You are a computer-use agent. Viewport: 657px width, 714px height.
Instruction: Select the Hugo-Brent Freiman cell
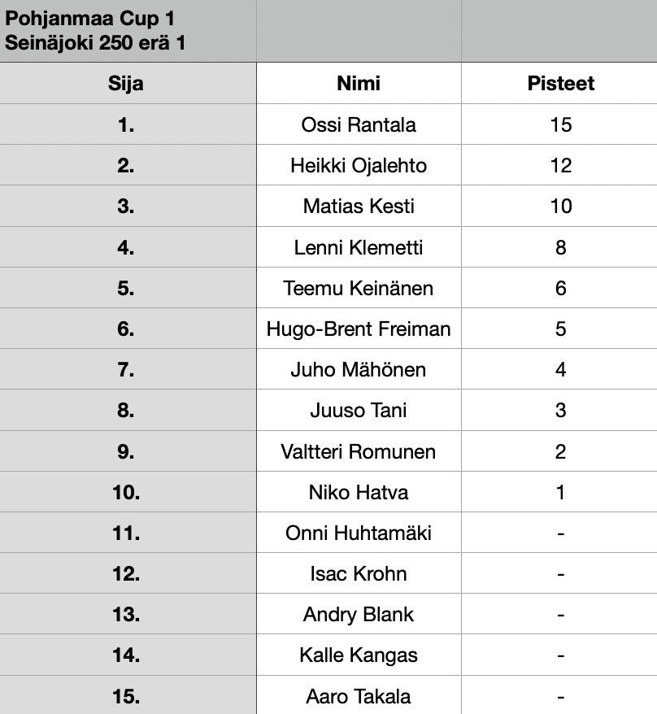click(x=359, y=329)
